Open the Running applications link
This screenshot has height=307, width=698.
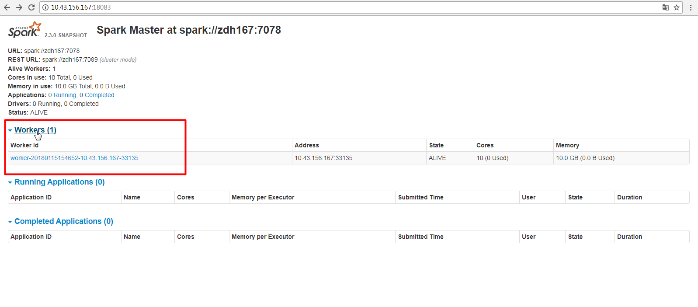click(65, 95)
